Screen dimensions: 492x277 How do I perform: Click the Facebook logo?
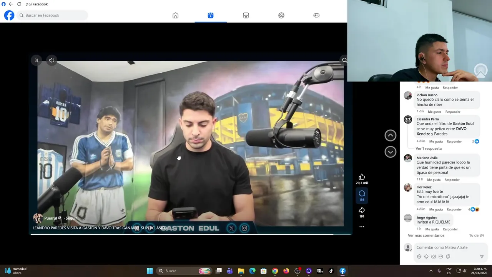coord(9,15)
